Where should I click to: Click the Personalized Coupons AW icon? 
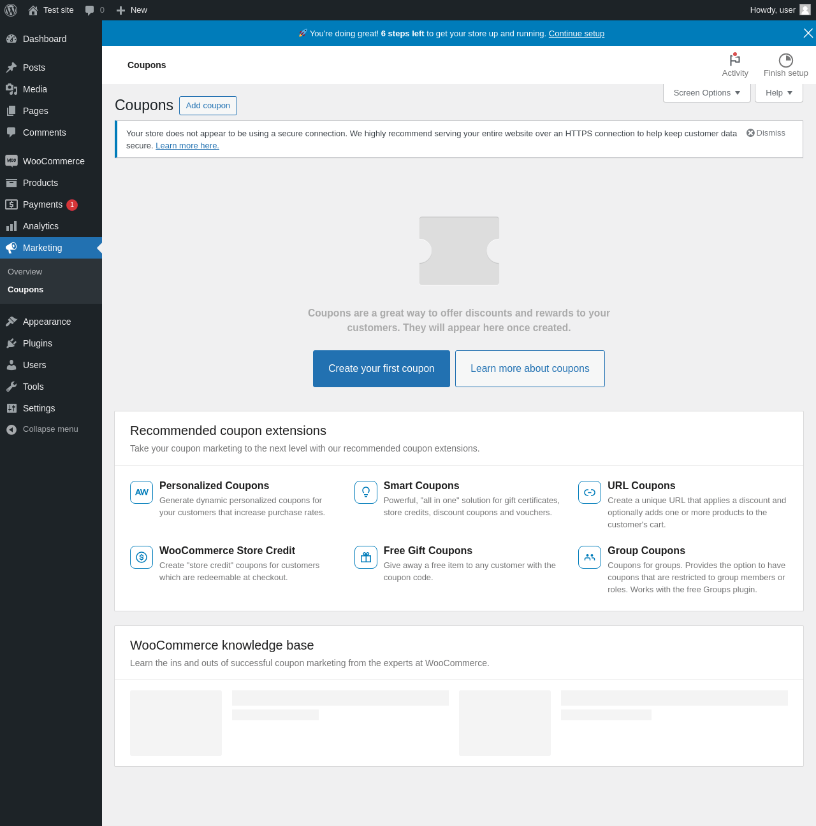(x=142, y=492)
